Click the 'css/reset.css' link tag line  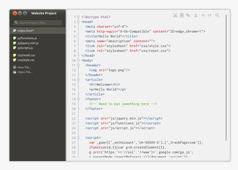tap(128, 51)
